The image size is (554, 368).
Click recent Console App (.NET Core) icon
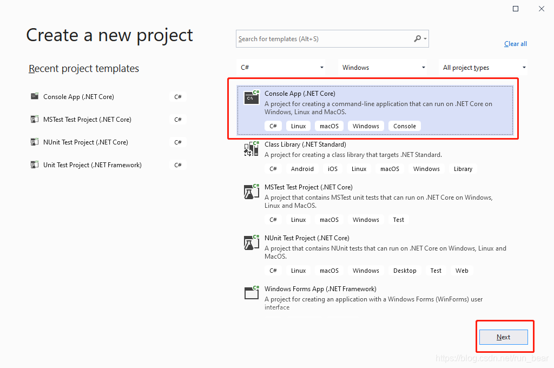(x=35, y=96)
